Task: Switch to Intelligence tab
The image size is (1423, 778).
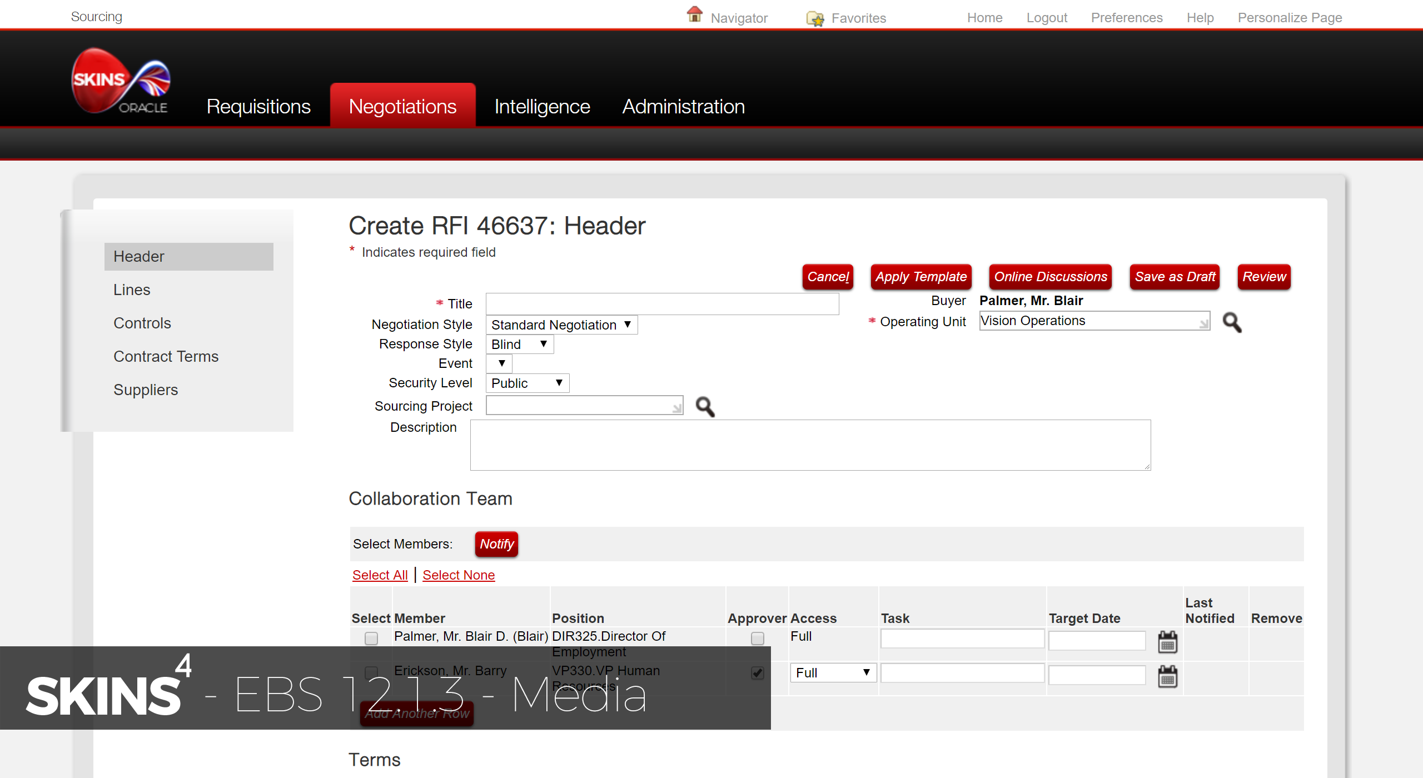Action: coord(542,106)
